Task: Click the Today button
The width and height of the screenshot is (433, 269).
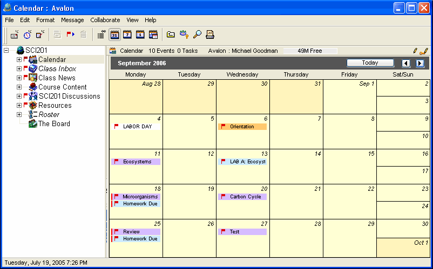Action: (370, 63)
